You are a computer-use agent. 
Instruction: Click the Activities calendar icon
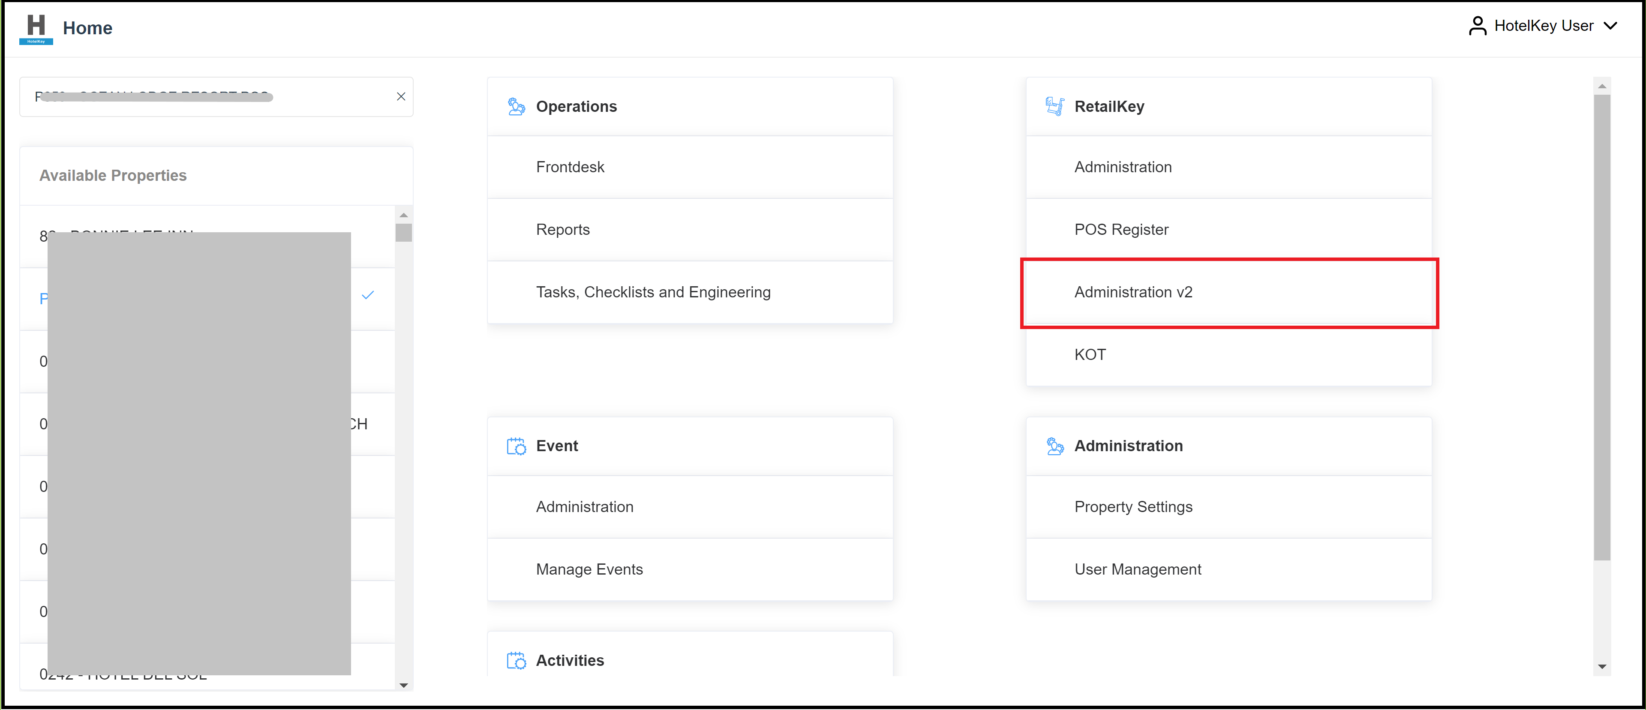516,660
